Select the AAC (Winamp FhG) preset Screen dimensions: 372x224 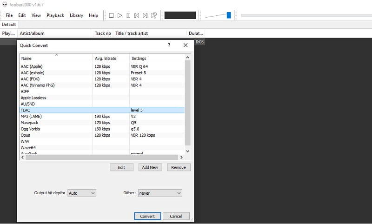tap(102, 85)
